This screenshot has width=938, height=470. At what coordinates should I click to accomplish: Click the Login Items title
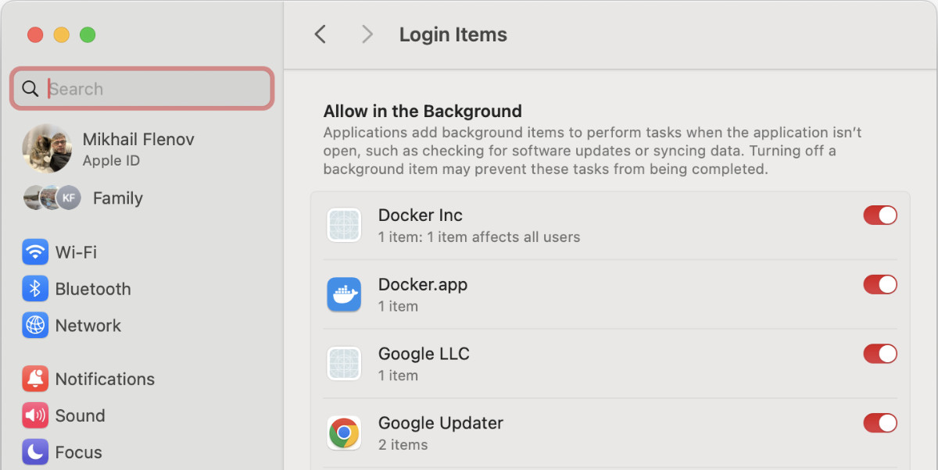point(453,34)
